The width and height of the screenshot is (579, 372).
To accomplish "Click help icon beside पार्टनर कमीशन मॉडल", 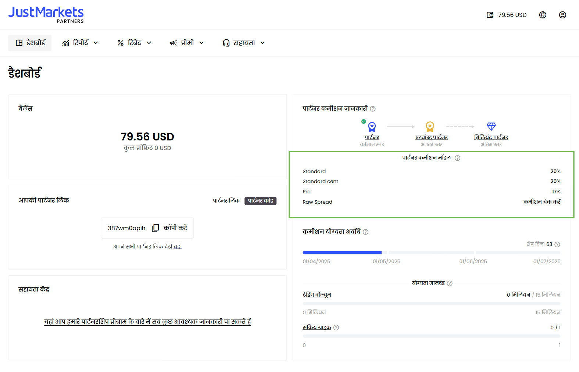I will (x=457, y=158).
